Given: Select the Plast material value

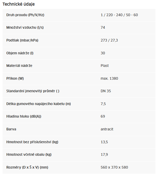Looking at the screenshot, I should point(105,66).
